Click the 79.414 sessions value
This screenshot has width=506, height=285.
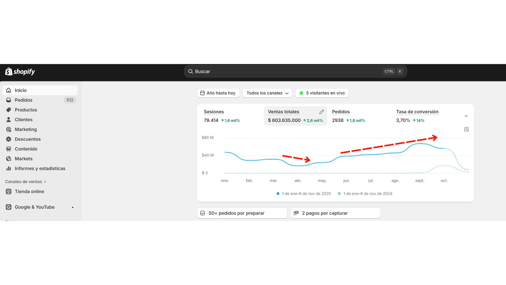(x=211, y=120)
